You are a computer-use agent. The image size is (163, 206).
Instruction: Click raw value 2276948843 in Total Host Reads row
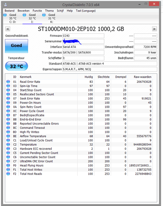coord(143,174)
